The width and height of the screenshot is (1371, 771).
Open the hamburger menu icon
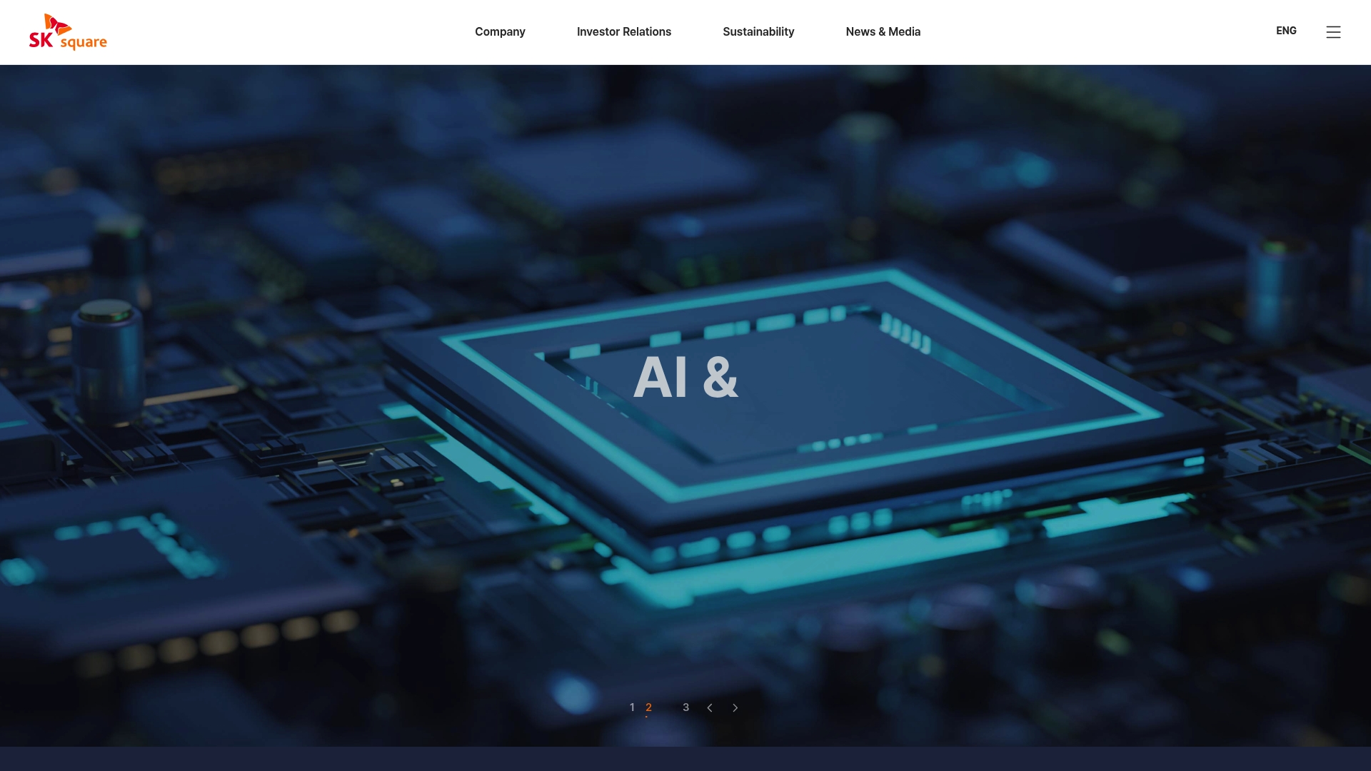1333,32
